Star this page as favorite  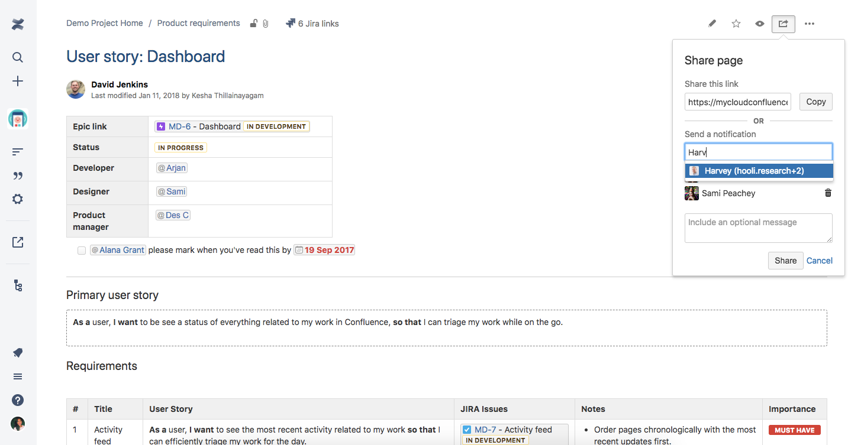[x=736, y=24]
